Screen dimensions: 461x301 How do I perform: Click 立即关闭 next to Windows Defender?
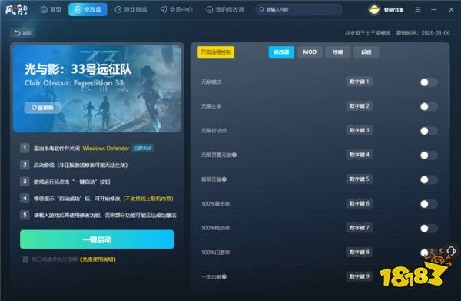coord(143,148)
